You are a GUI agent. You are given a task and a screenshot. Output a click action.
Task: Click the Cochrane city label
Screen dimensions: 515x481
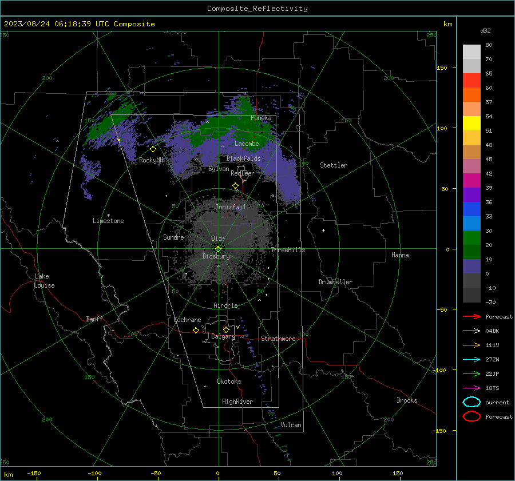coord(187,320)
